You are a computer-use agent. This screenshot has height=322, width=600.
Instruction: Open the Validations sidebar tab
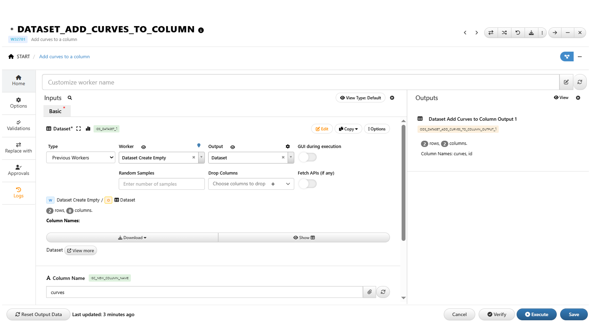(x=19, y=125)
